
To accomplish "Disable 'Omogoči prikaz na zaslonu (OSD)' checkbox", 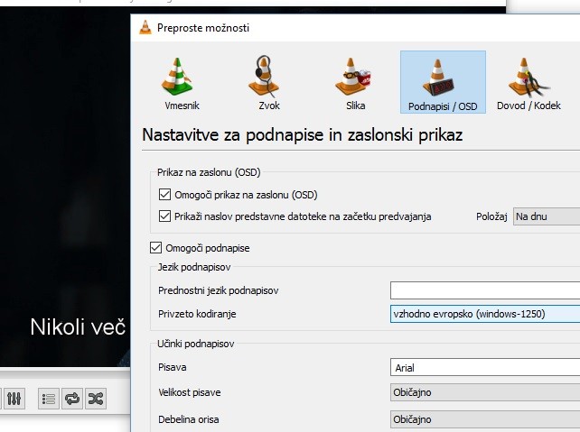I will click(x=164, y=194).
